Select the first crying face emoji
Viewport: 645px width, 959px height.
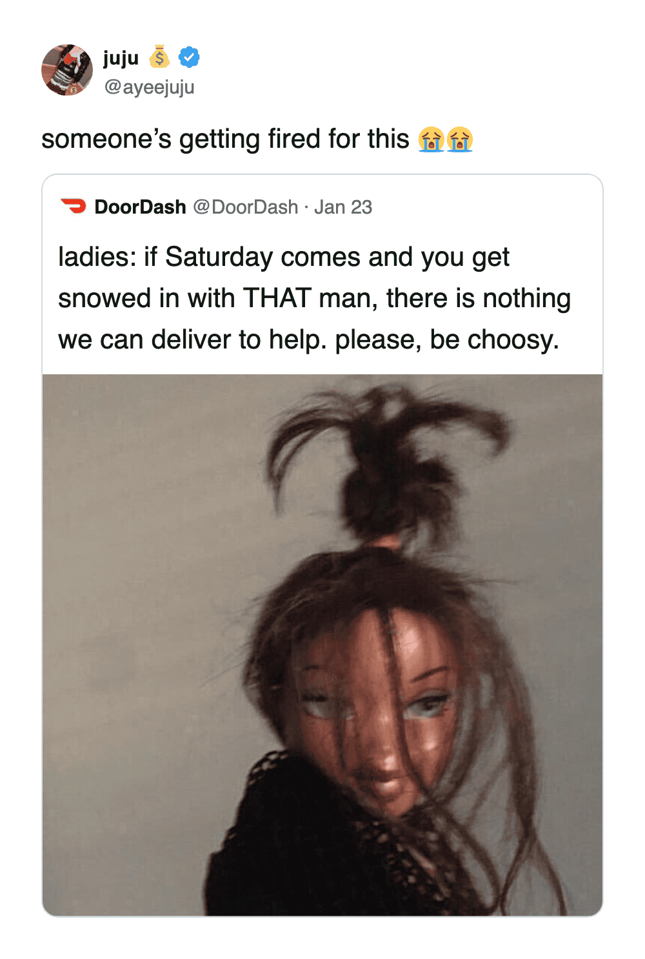431,139
